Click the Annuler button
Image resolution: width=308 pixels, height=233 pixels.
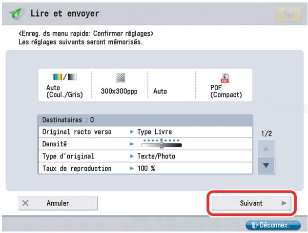click(x=58, y=203)
